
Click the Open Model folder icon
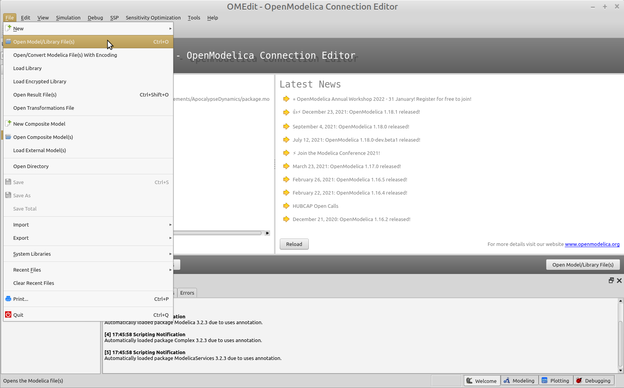tap(8, 41)
